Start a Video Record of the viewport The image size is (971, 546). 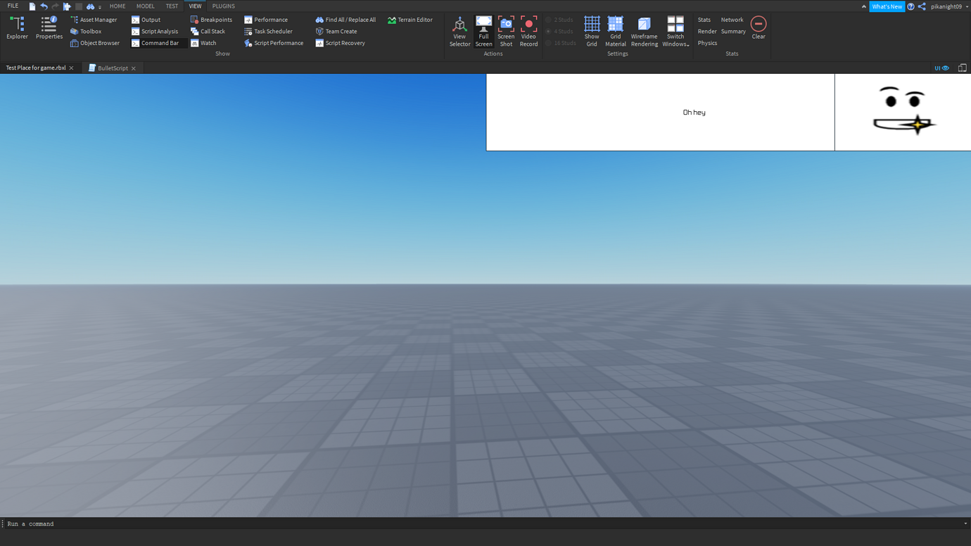[528, 30]
